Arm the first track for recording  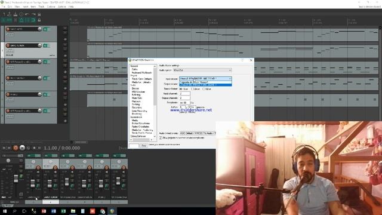tap(8, 29)
